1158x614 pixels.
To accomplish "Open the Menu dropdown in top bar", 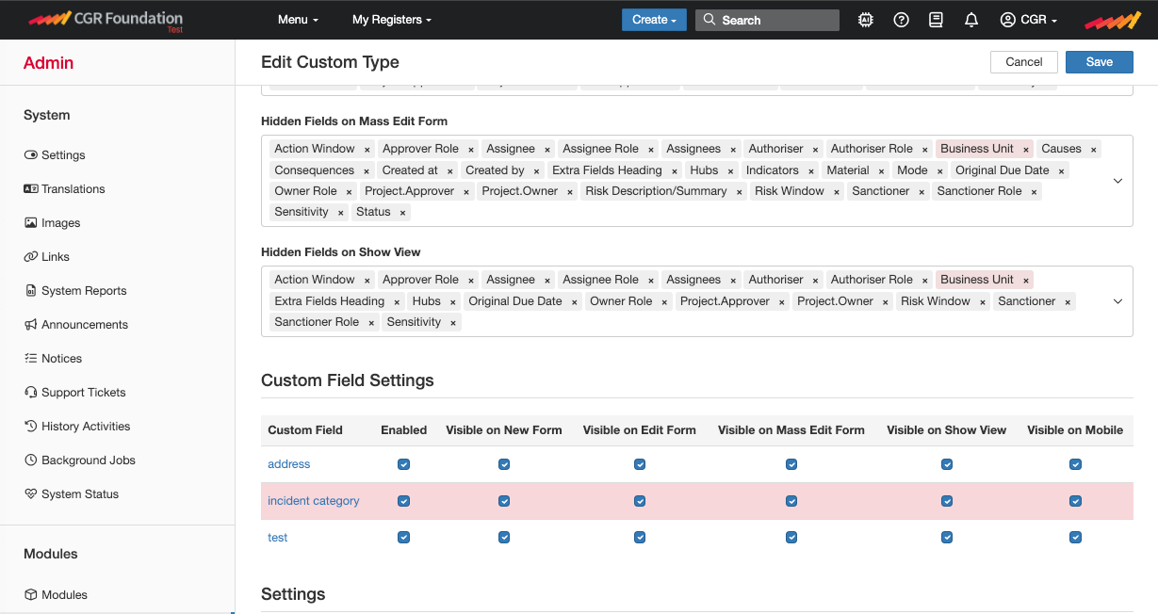I will point(298,20).
